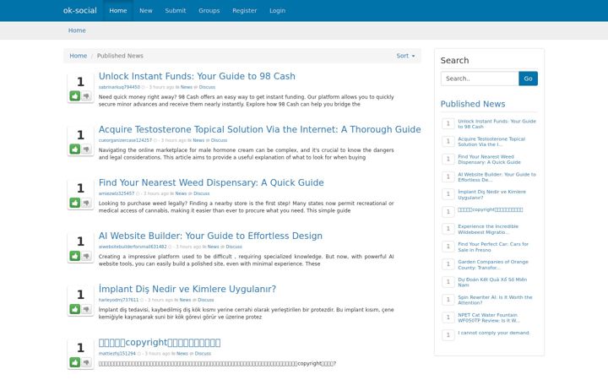The height and width of the screenshot is (380, 608).
Task: Open sidebar link 'Spin Rewriter AI: Is It Worth the Attention?'
Action: 495,300
